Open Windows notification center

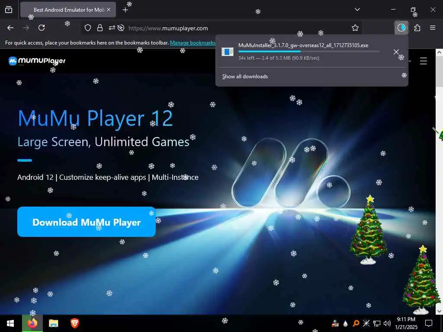coord(429,323)
